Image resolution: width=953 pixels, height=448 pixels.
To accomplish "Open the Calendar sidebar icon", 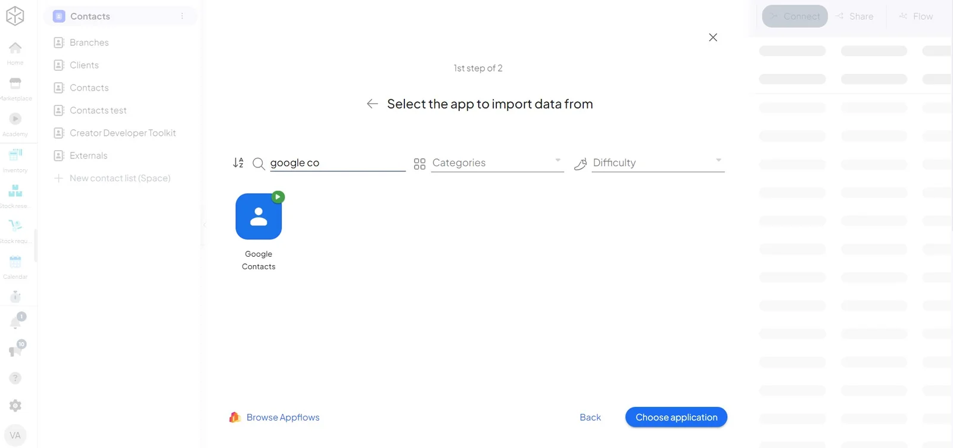I will coord(15,266).
